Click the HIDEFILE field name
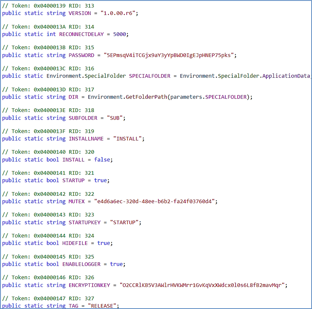 tap(75, 243)
